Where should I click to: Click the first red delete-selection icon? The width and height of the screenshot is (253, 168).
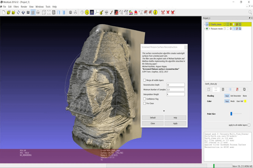[163, 12]
